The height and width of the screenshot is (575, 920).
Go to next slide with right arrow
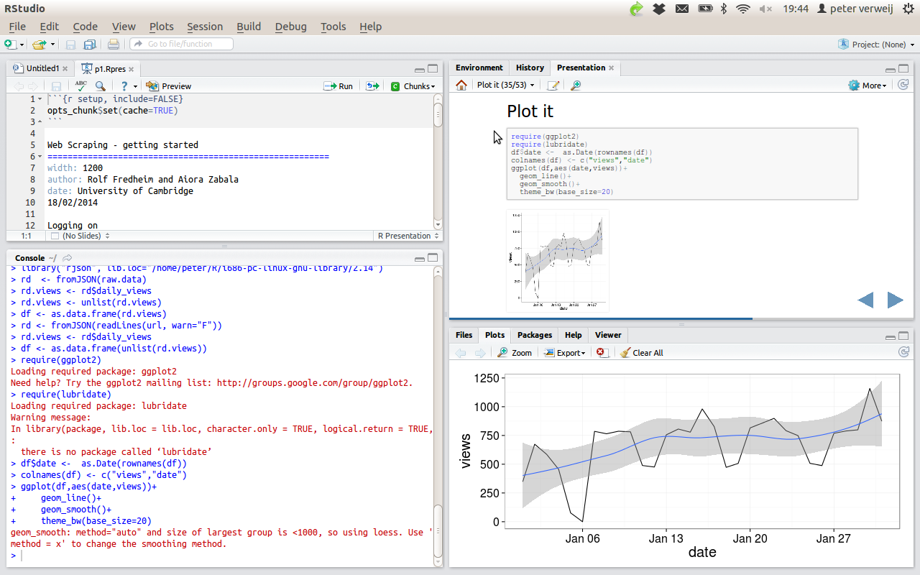pos(895,300)
